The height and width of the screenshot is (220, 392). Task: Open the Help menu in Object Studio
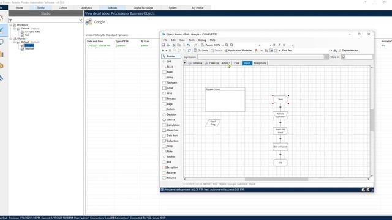(x=213, y=40)
